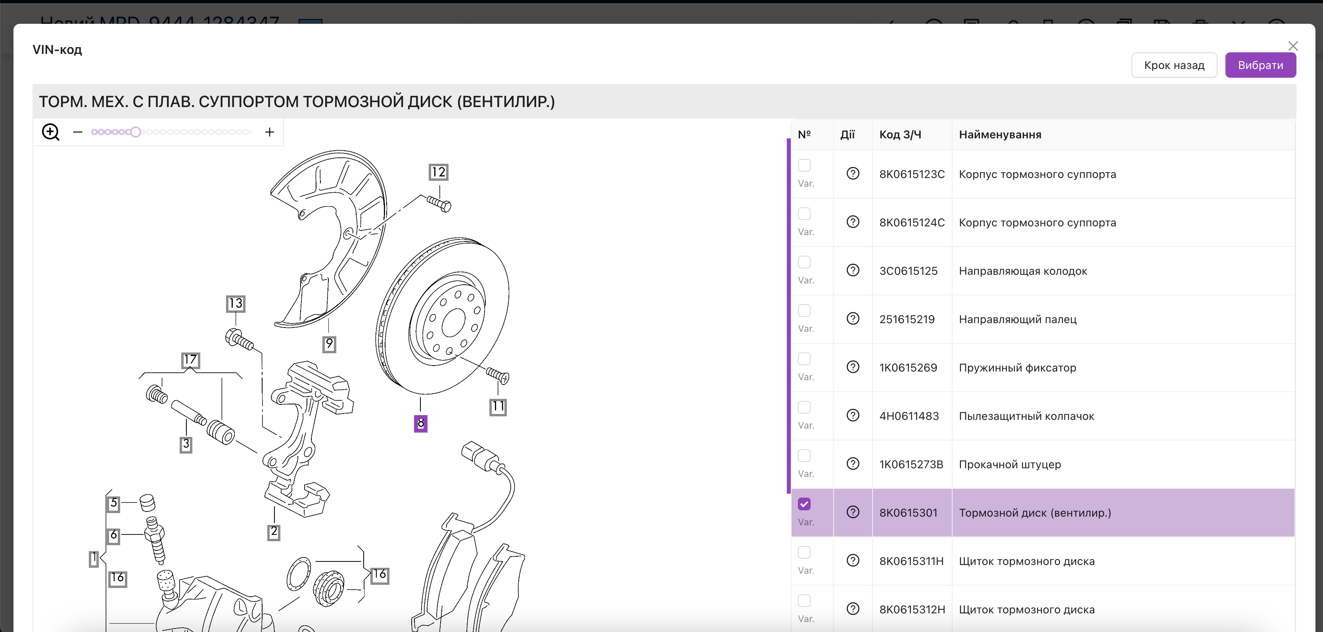The height and width of the screenshot is (632, 1323).
Task: Open help icon for 1K0615269
Action: pyautogui.click(x=853, y=367)
